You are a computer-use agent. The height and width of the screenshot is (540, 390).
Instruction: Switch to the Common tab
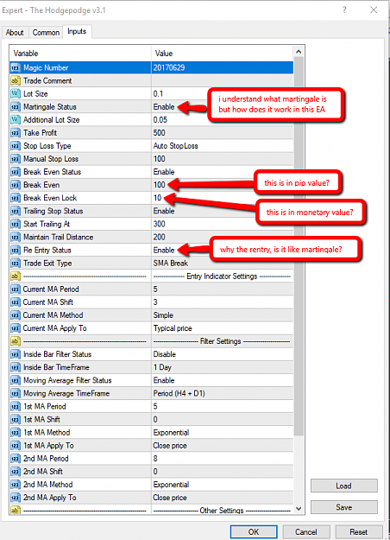46,32
